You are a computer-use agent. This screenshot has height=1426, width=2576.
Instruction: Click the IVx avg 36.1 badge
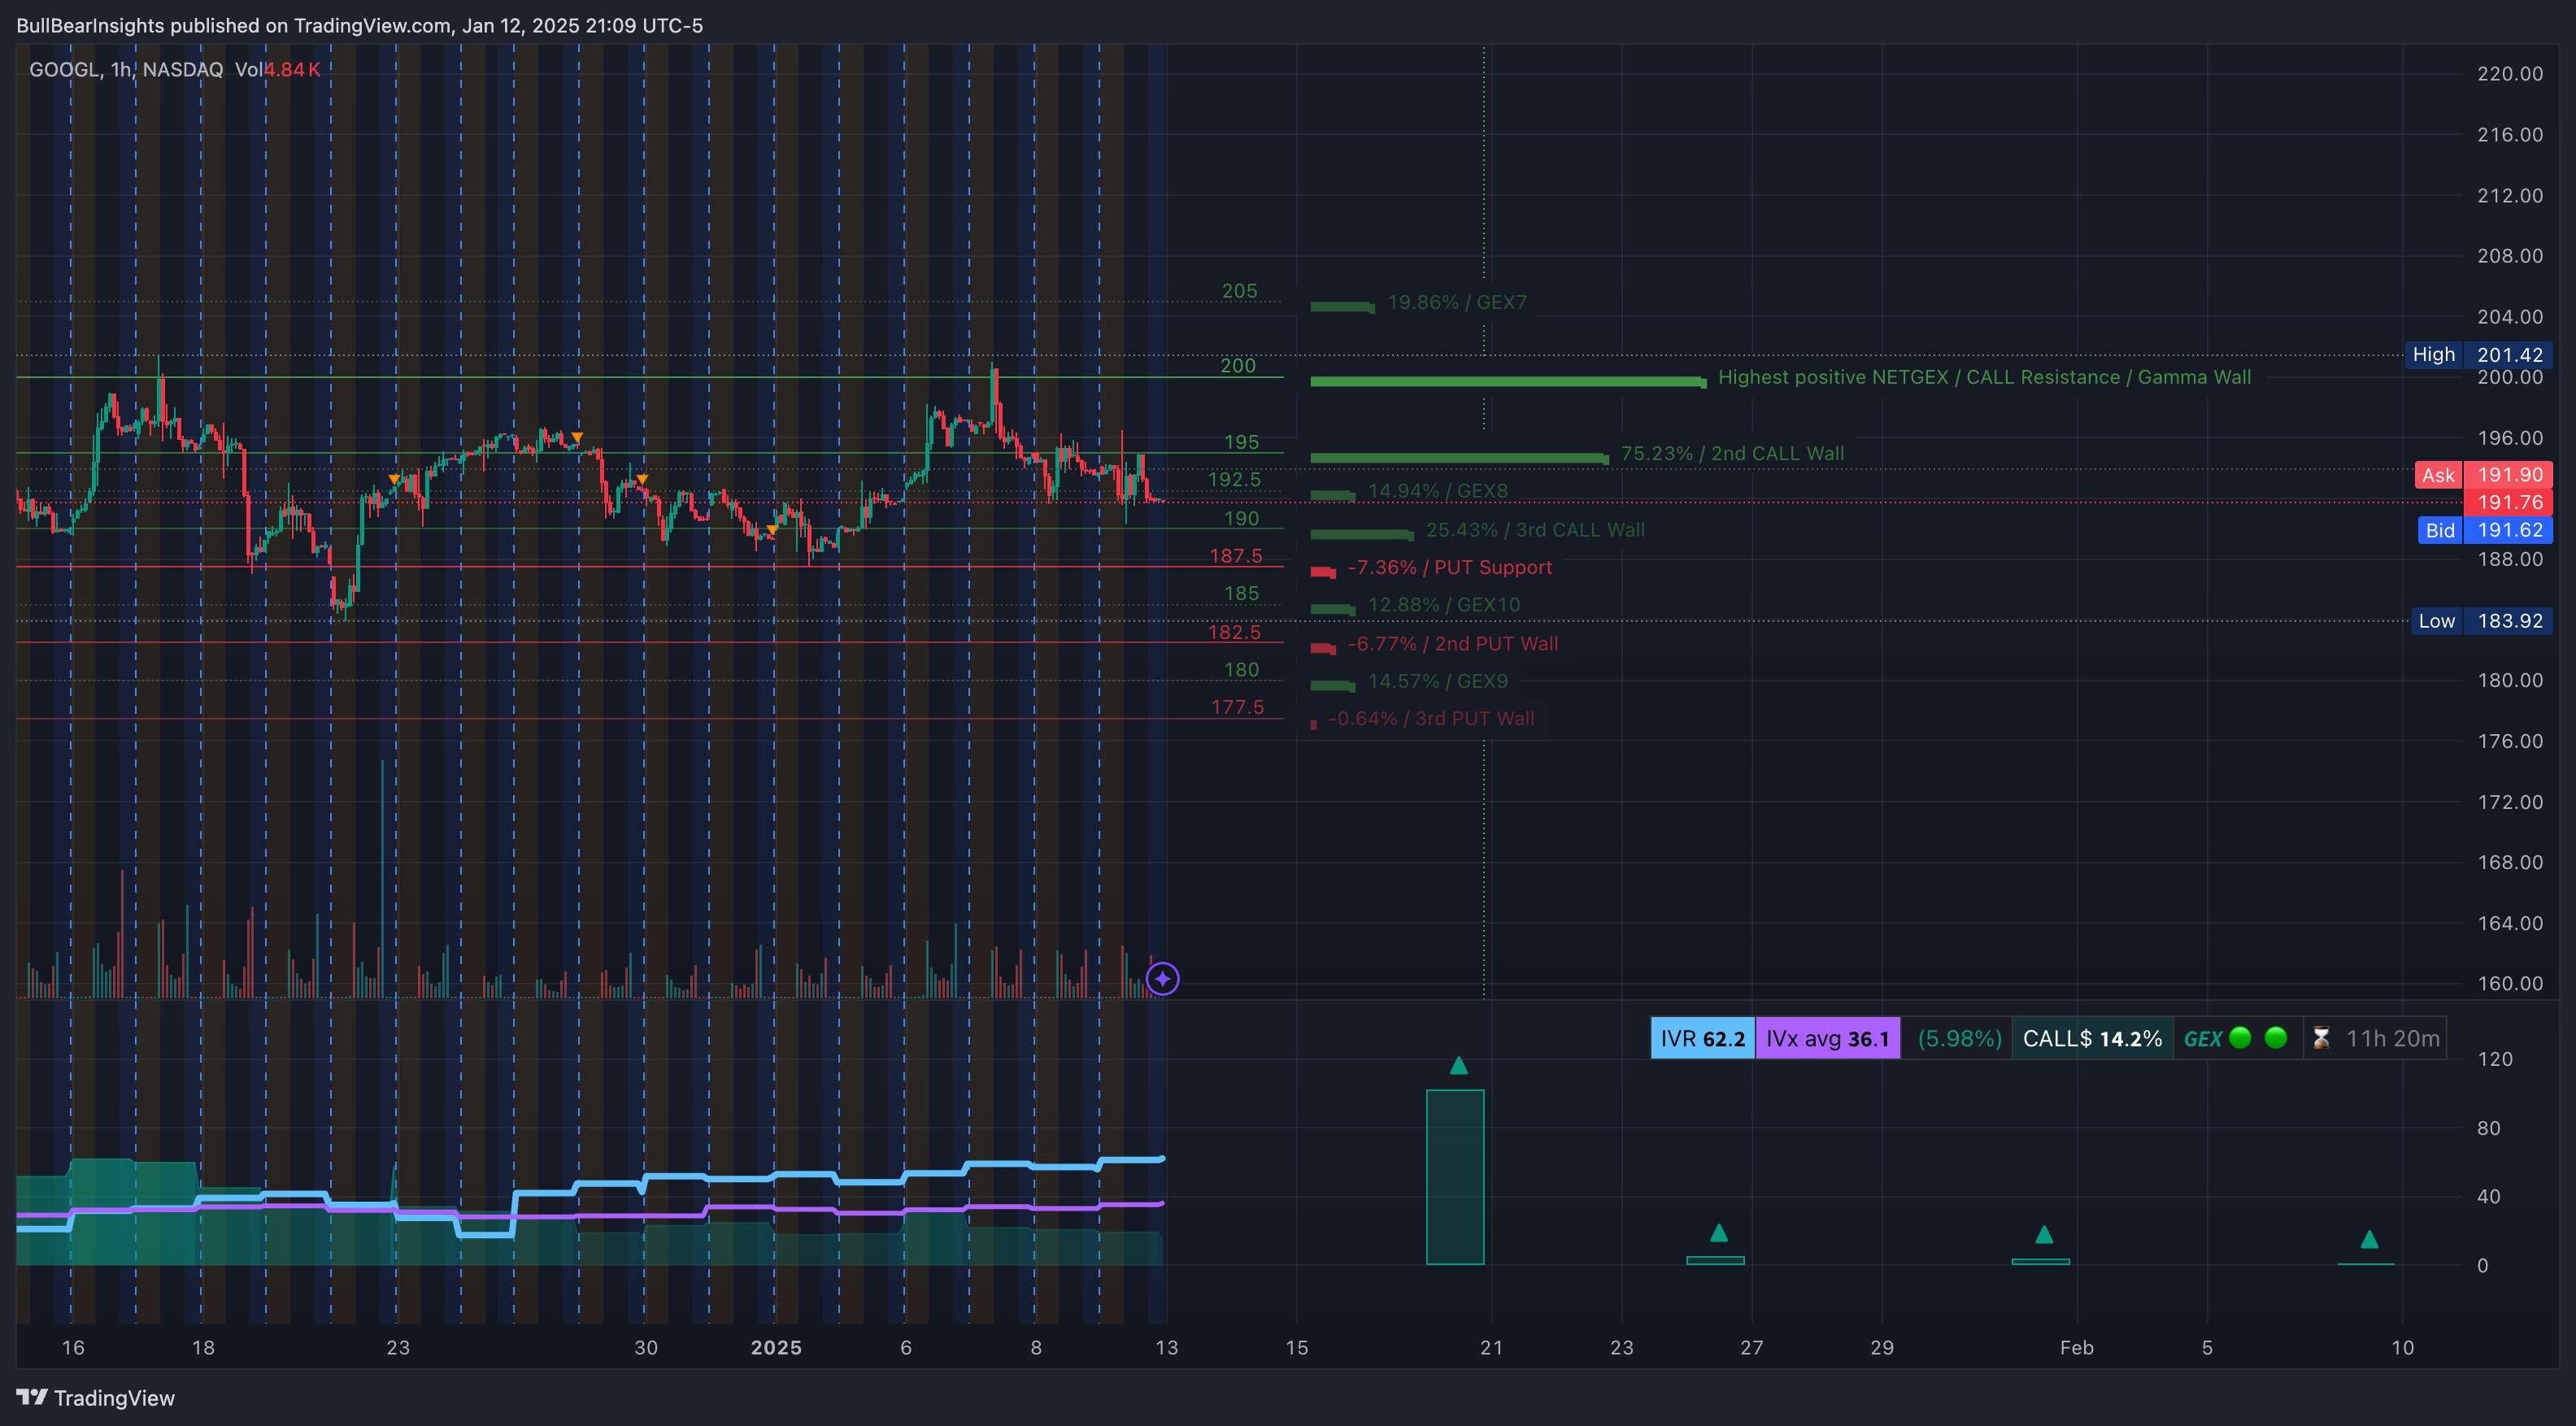pos(1827,1038)
